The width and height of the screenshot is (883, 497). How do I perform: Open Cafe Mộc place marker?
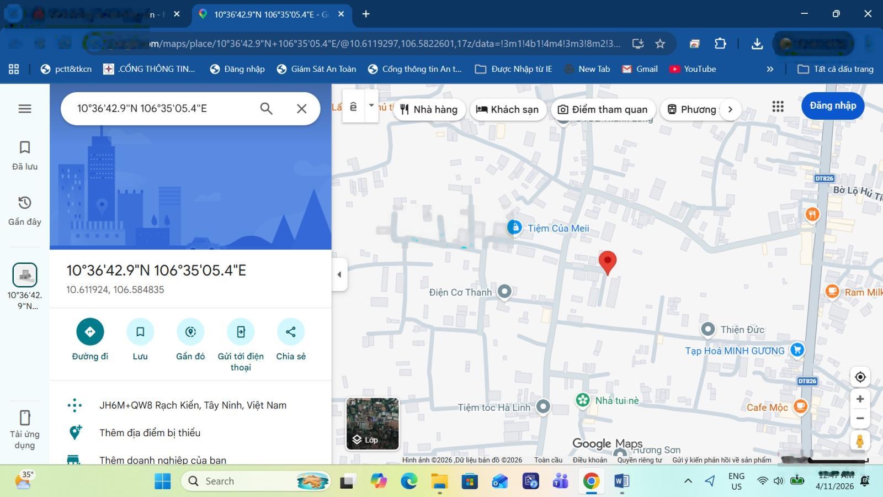point(800,406)
